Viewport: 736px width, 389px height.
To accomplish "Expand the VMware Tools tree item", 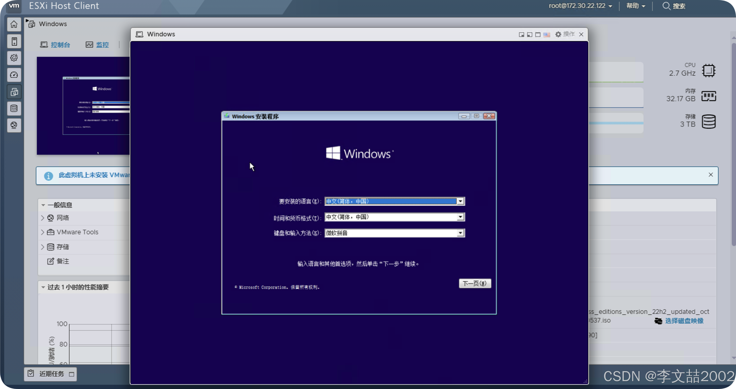I will (43, 232).
